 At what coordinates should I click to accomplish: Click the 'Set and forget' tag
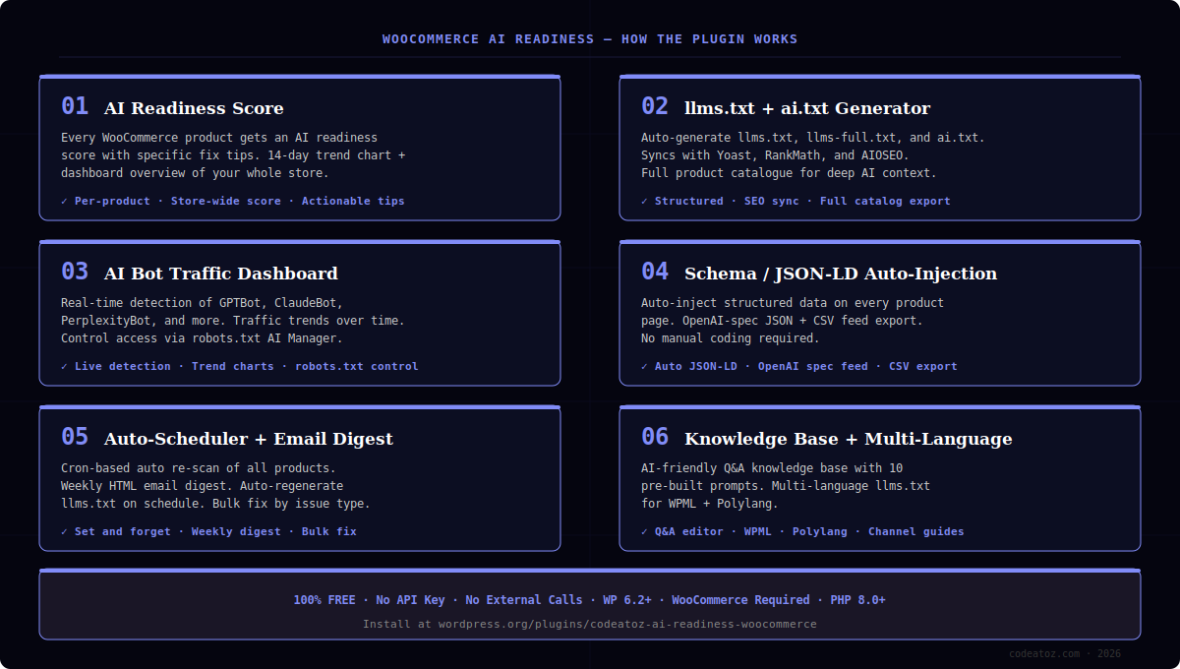(123, 531)
